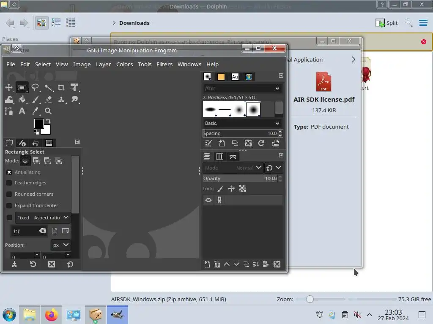Choose Replace current selection mode
The width and height of the screenshot is (433, 324).
coord(25,161)
